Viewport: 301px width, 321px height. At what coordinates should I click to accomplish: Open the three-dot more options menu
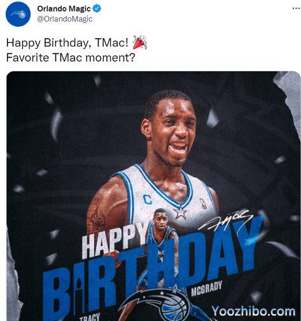(296, 8)
